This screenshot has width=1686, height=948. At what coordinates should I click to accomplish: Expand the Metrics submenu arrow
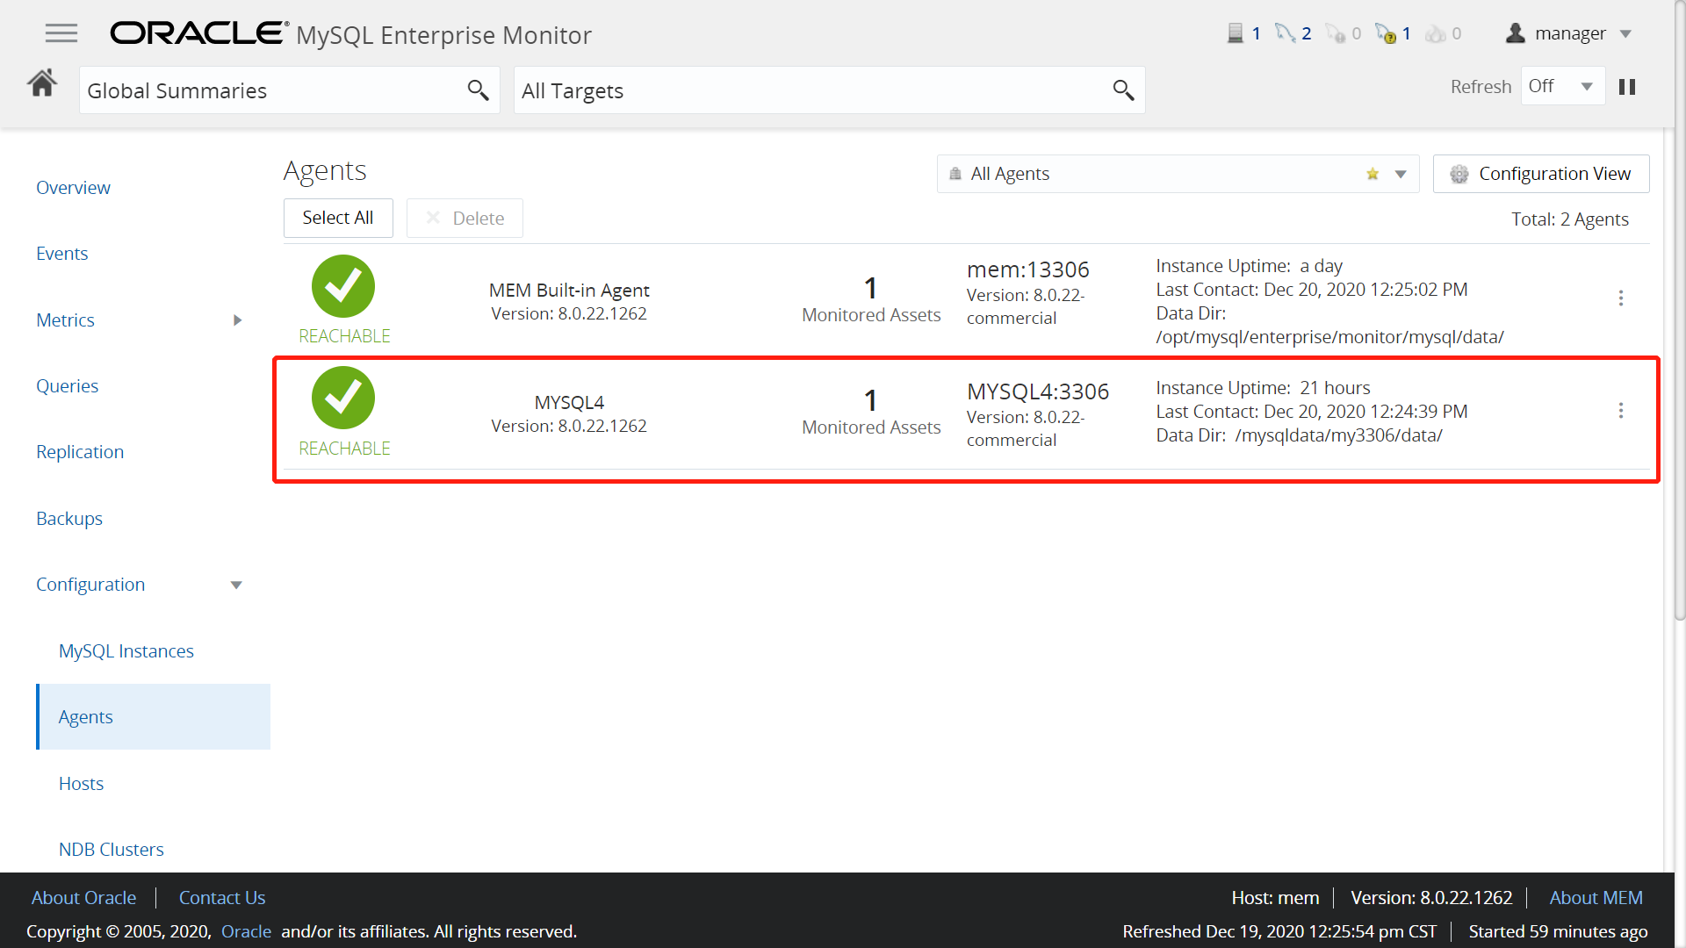pos(237,320)
